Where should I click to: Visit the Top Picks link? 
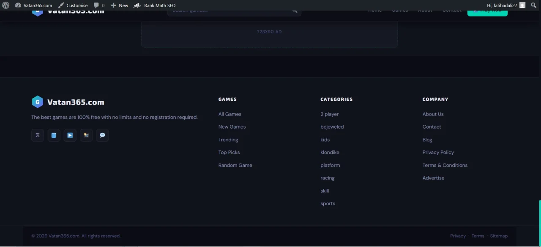coord(229,153)
